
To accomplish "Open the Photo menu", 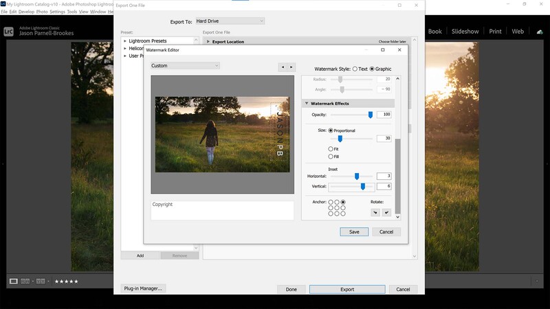I will point(42,12).
